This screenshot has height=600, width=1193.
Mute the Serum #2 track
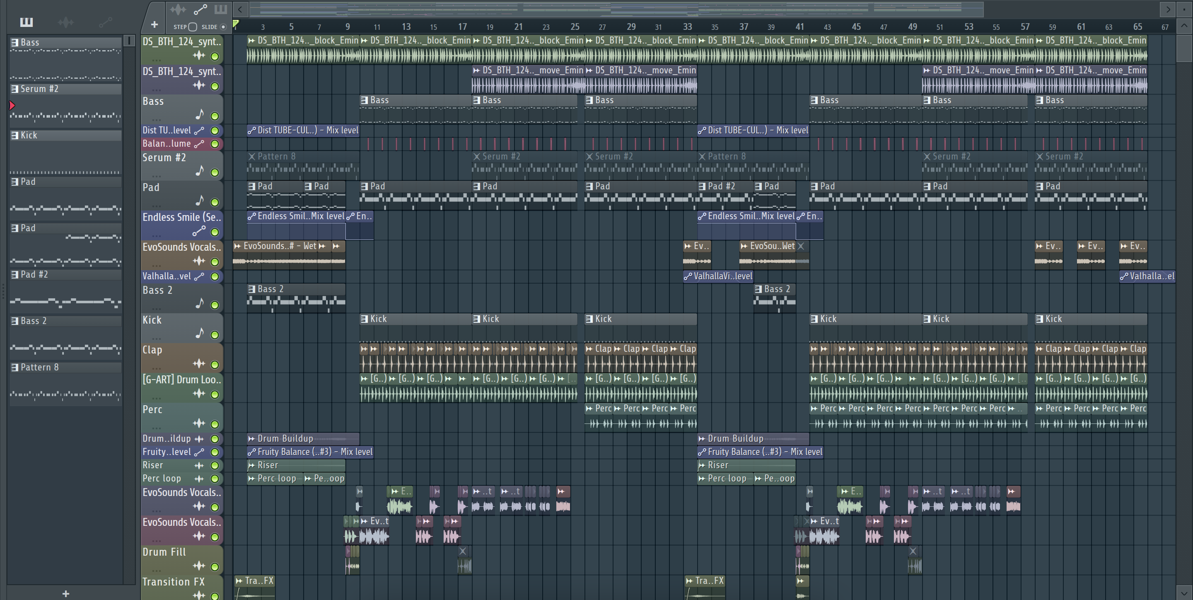point(215,172)
